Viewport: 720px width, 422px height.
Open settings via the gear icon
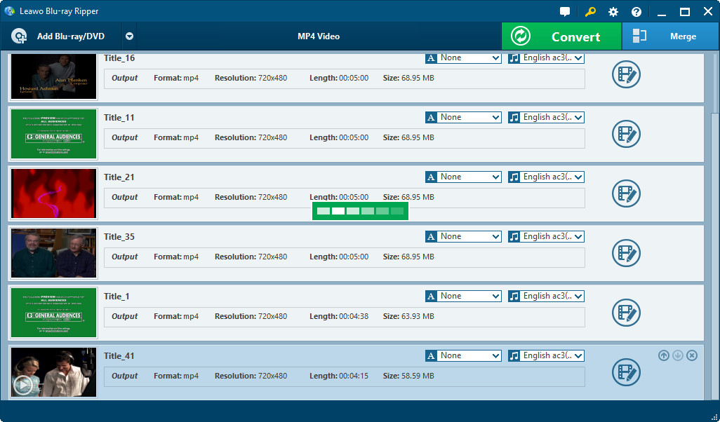[x=613, y=12]
